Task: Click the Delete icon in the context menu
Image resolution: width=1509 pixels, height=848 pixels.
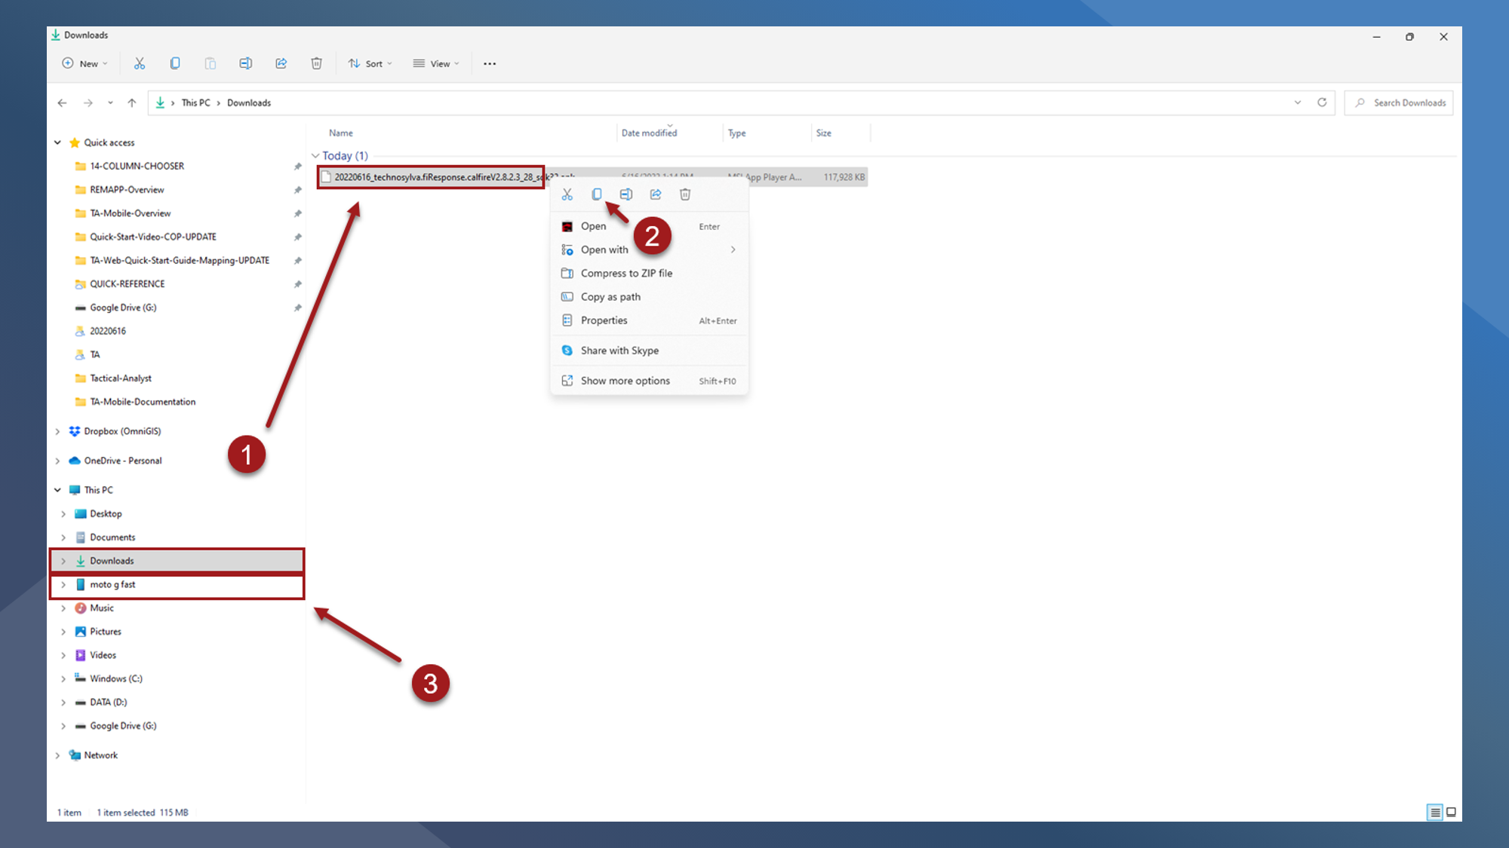Action: click(x=685, y=194)
